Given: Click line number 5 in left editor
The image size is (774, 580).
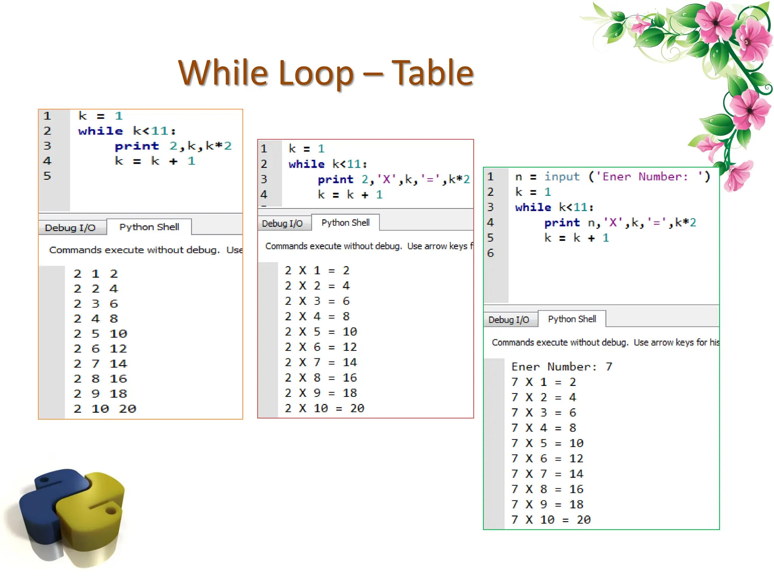Looking at the screenshot, I should [x=47, y=176].
